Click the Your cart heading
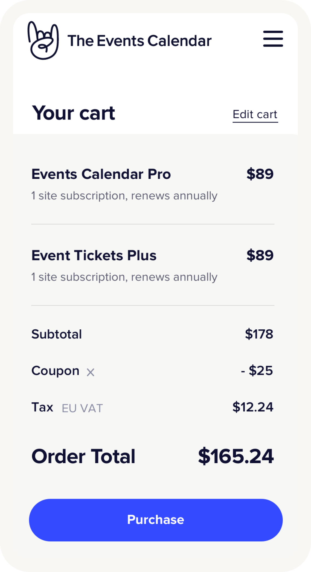311x572 pixels. coord(74,113)
